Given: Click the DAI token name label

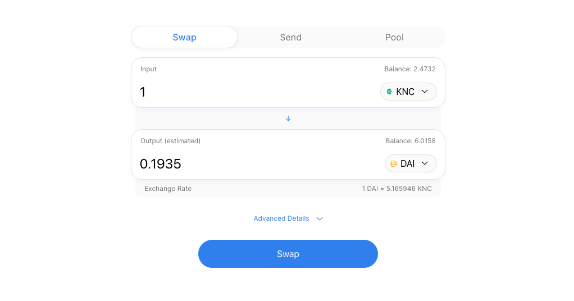Looking at the screenshot, I should tap(407, 163).
